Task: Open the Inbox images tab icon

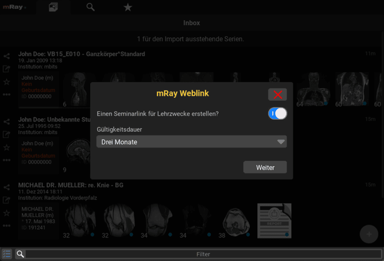Action: pos(53,7)
